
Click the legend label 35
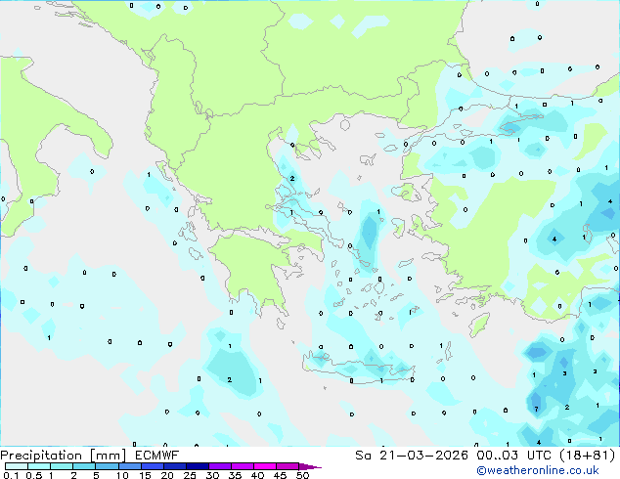235,475
